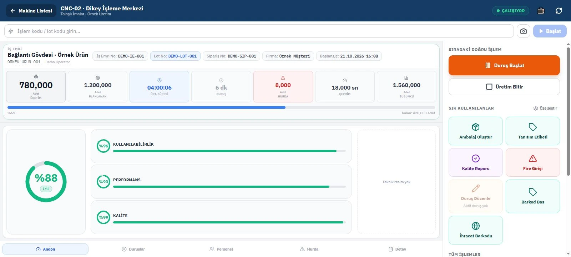The width and height of the screenshot is (571, 257).
Task: Click the Teknik resim yok placeholder
Action: coord(396,182)
